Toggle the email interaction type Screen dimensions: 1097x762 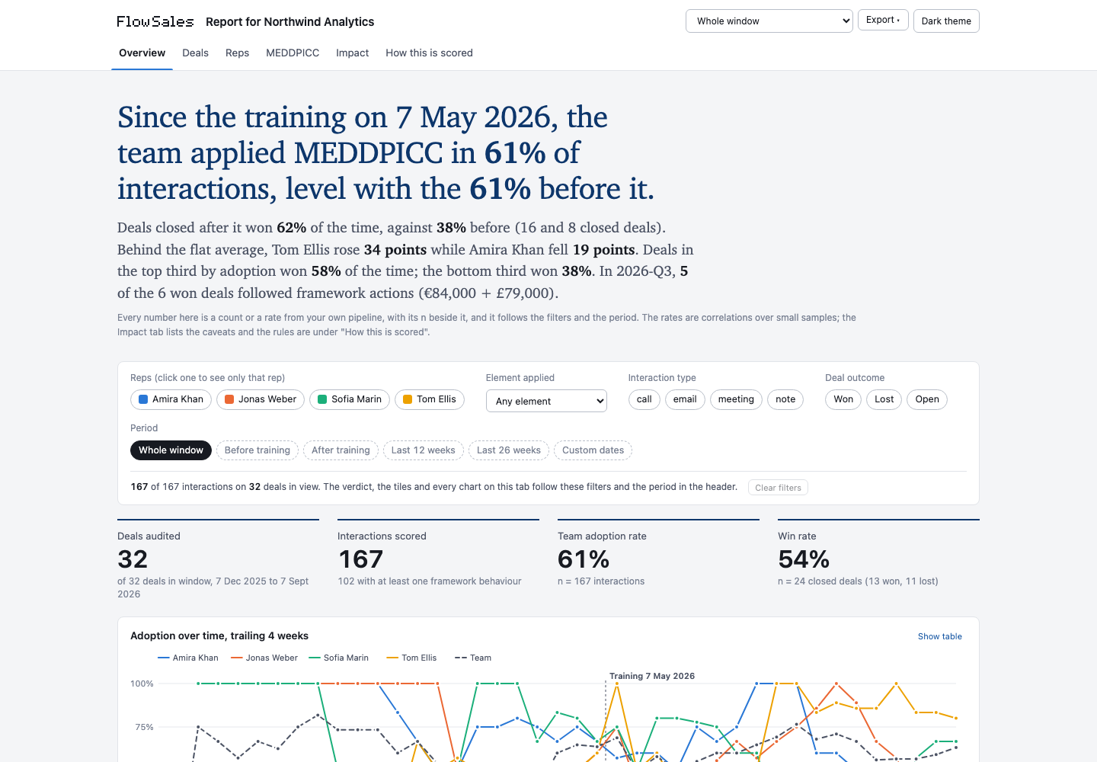pyautogui.click(x=685, y=399)
